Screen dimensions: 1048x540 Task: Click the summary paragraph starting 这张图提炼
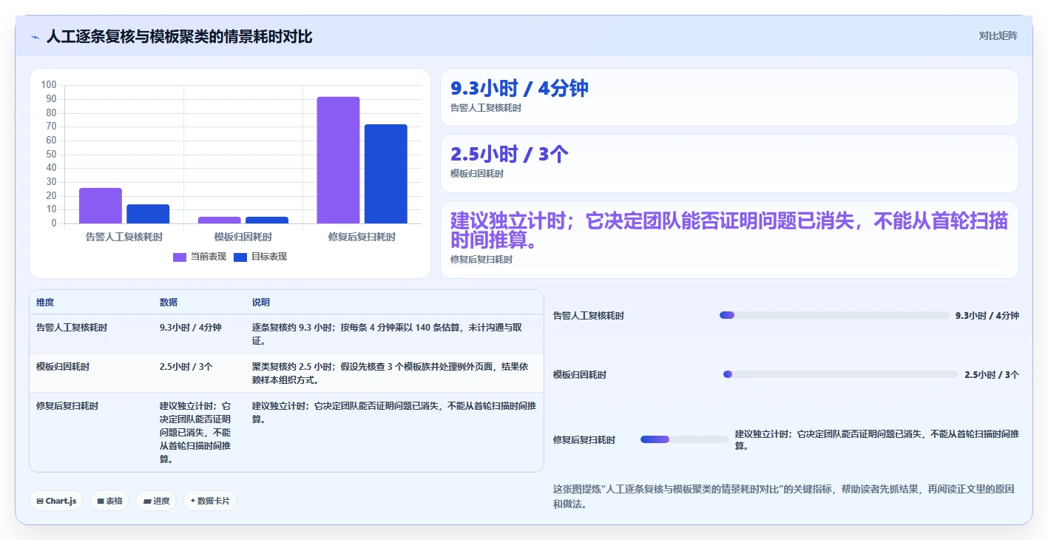pyautogui.click(x=784, y=496)
